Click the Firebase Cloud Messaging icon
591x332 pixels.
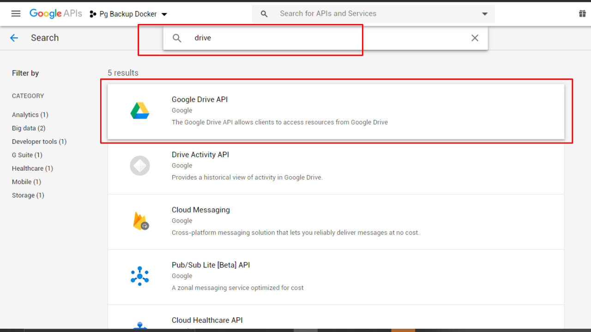click(140, 221)
